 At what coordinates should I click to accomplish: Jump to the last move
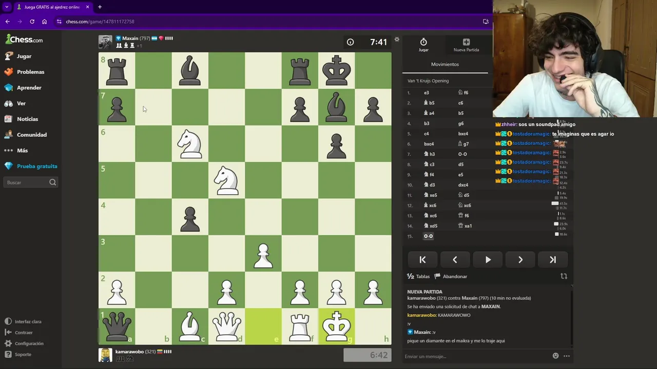[553, 260]
